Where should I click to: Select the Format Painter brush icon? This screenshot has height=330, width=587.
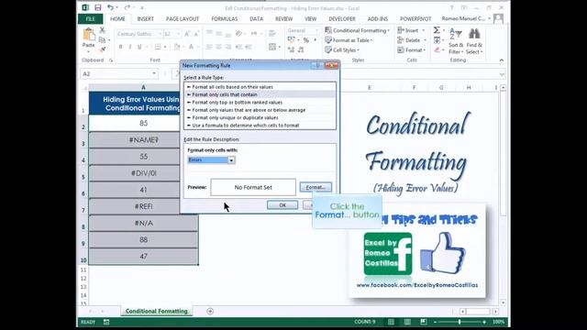(x=102, y=49)
